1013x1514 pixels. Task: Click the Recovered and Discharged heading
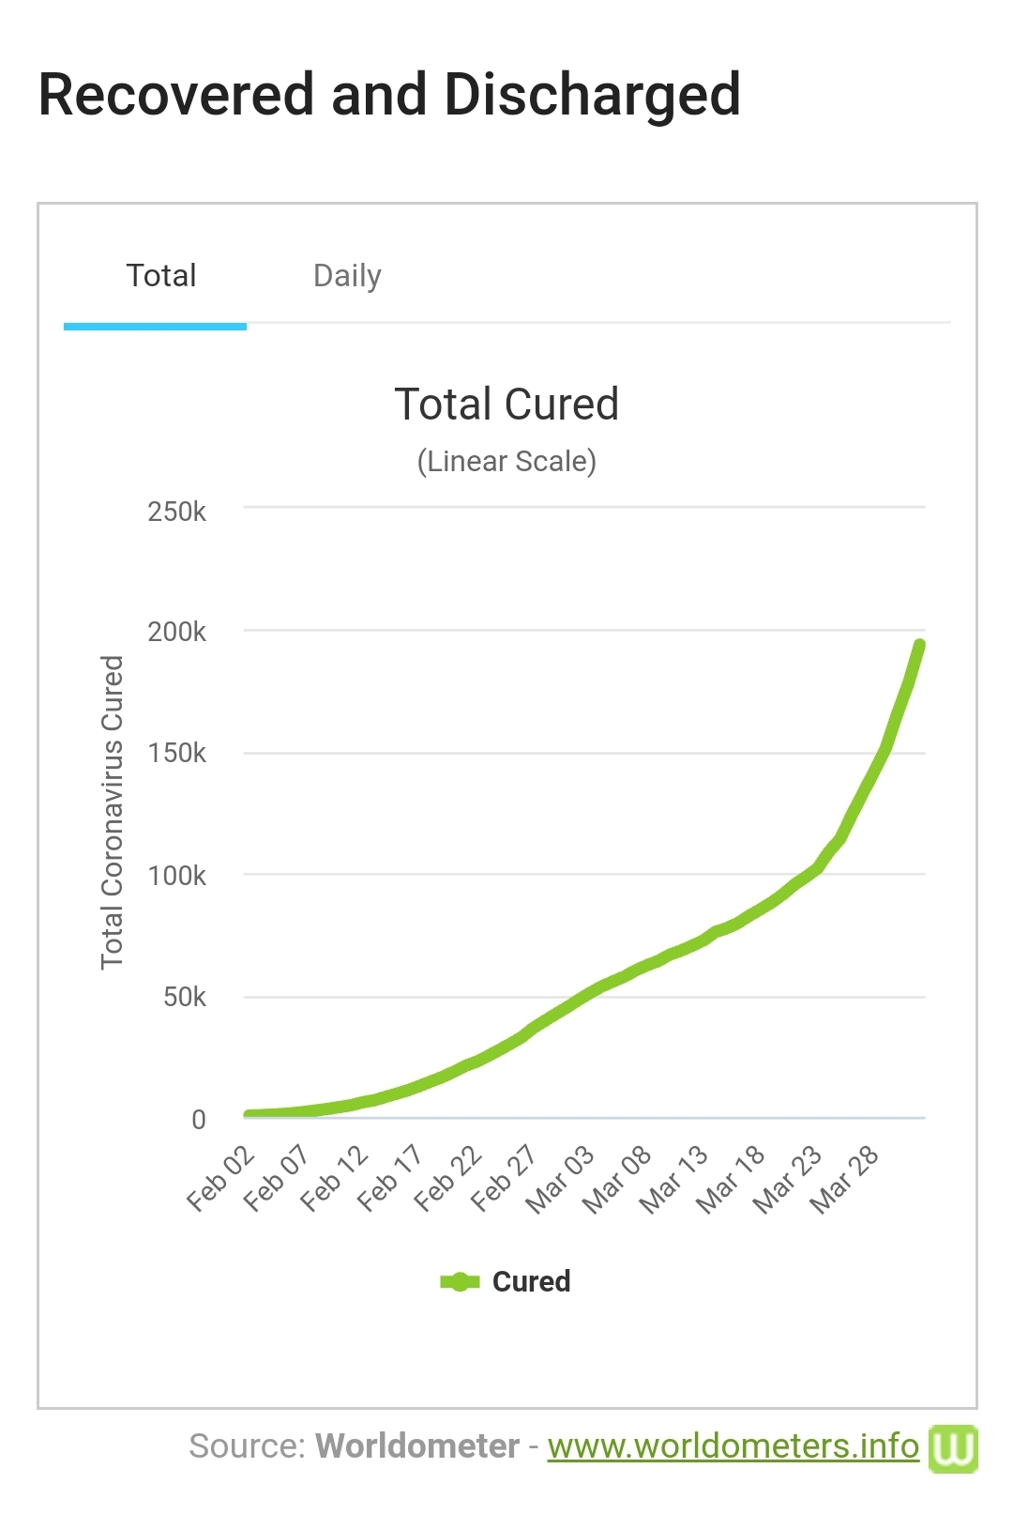click(x=389, y=95)
